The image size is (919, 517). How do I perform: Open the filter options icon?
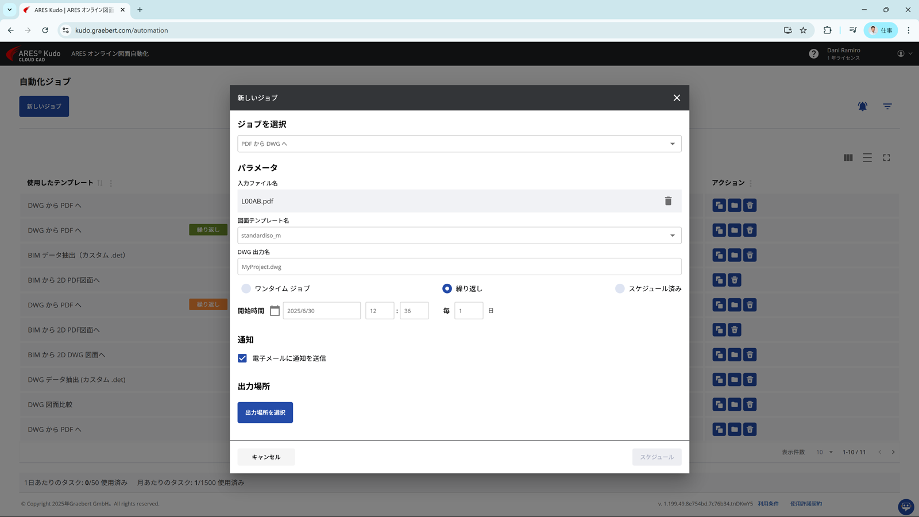point(887,106)
